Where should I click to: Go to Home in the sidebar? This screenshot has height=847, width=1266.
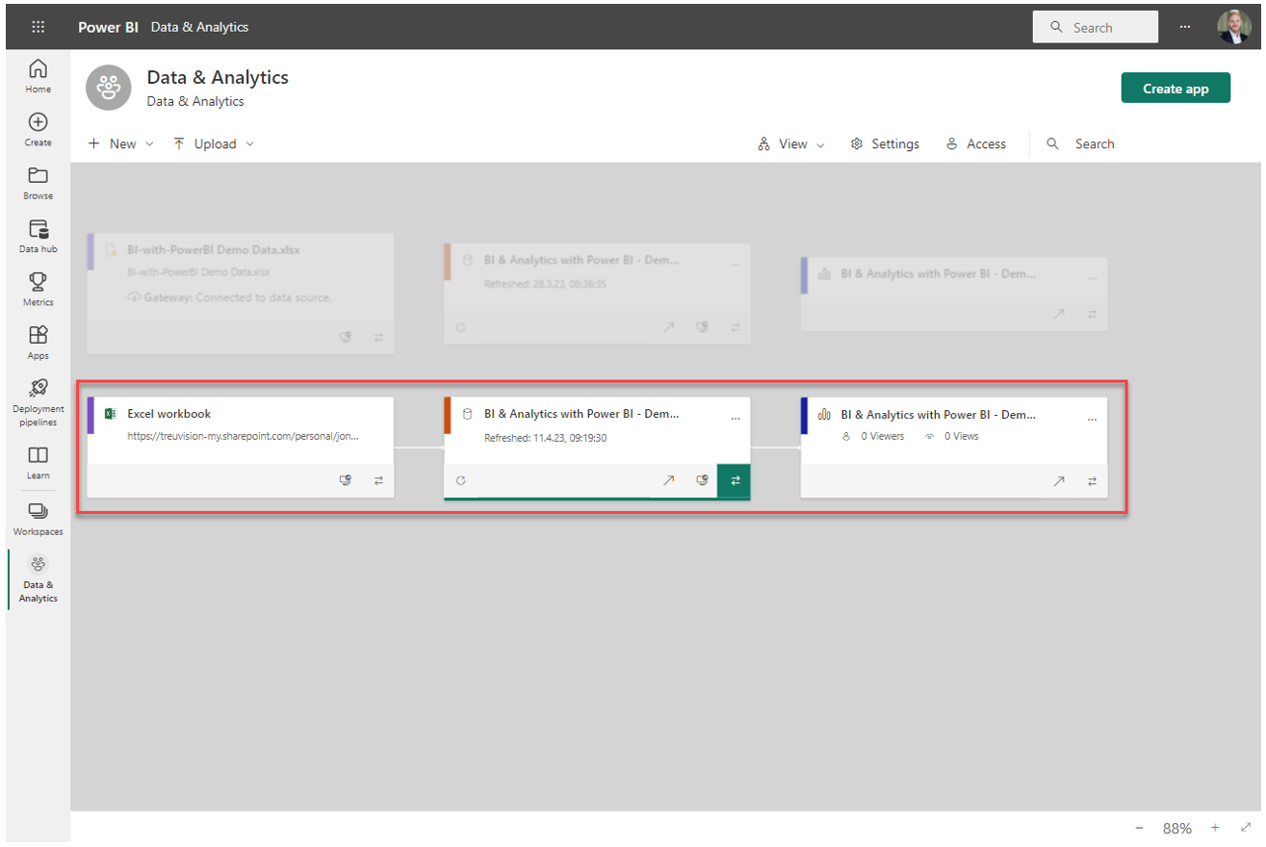point(38,76)
